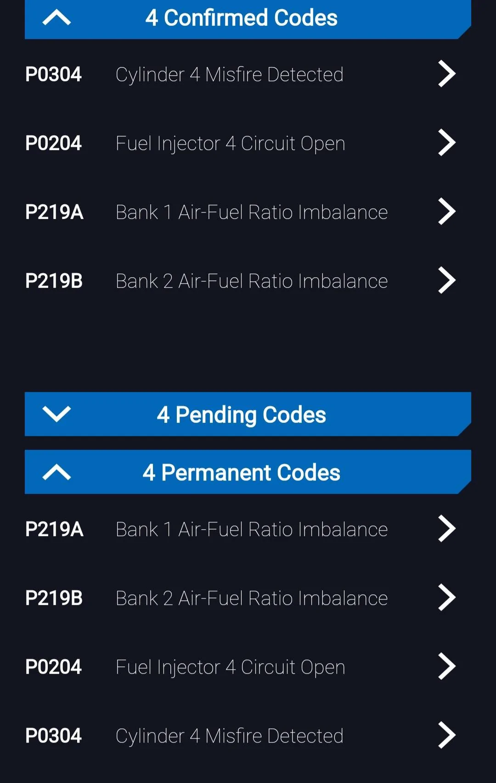Open arrow for confirmed P219A code
The width and height of the screenshot is (496, 783).
446,212
